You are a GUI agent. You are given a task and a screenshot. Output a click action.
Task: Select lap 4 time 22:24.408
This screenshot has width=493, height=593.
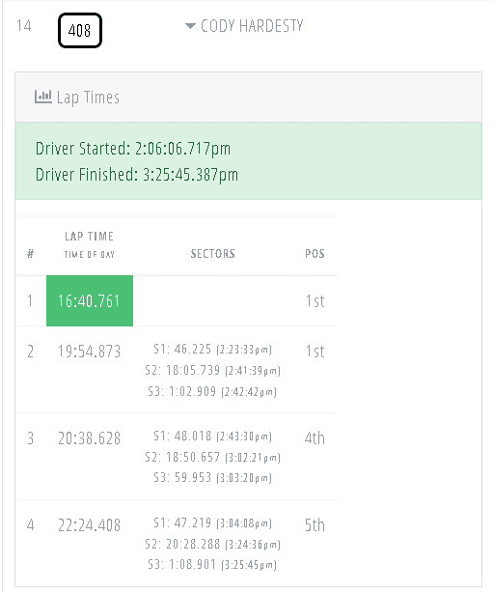pos(89,525)
